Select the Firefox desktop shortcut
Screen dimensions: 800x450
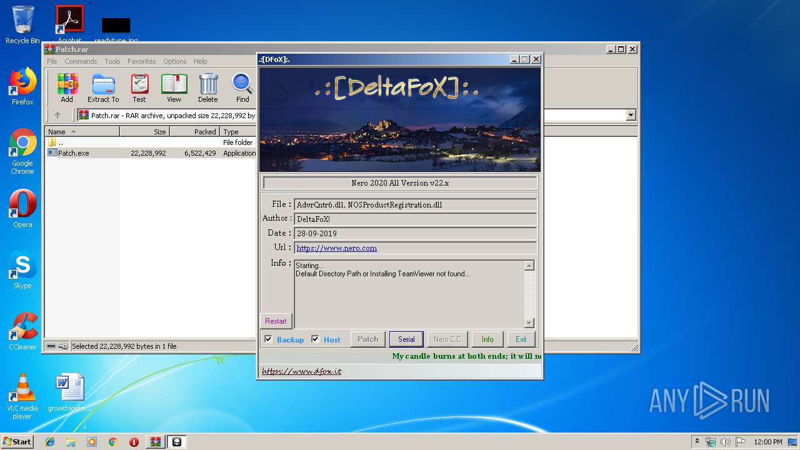pyautogui.click(x=22, y=86)
